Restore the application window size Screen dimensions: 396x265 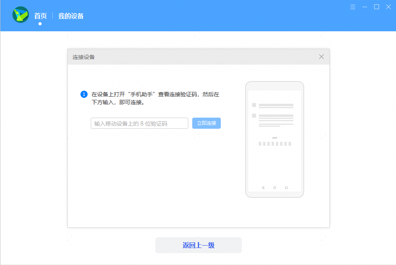click(x=376, y=7)
